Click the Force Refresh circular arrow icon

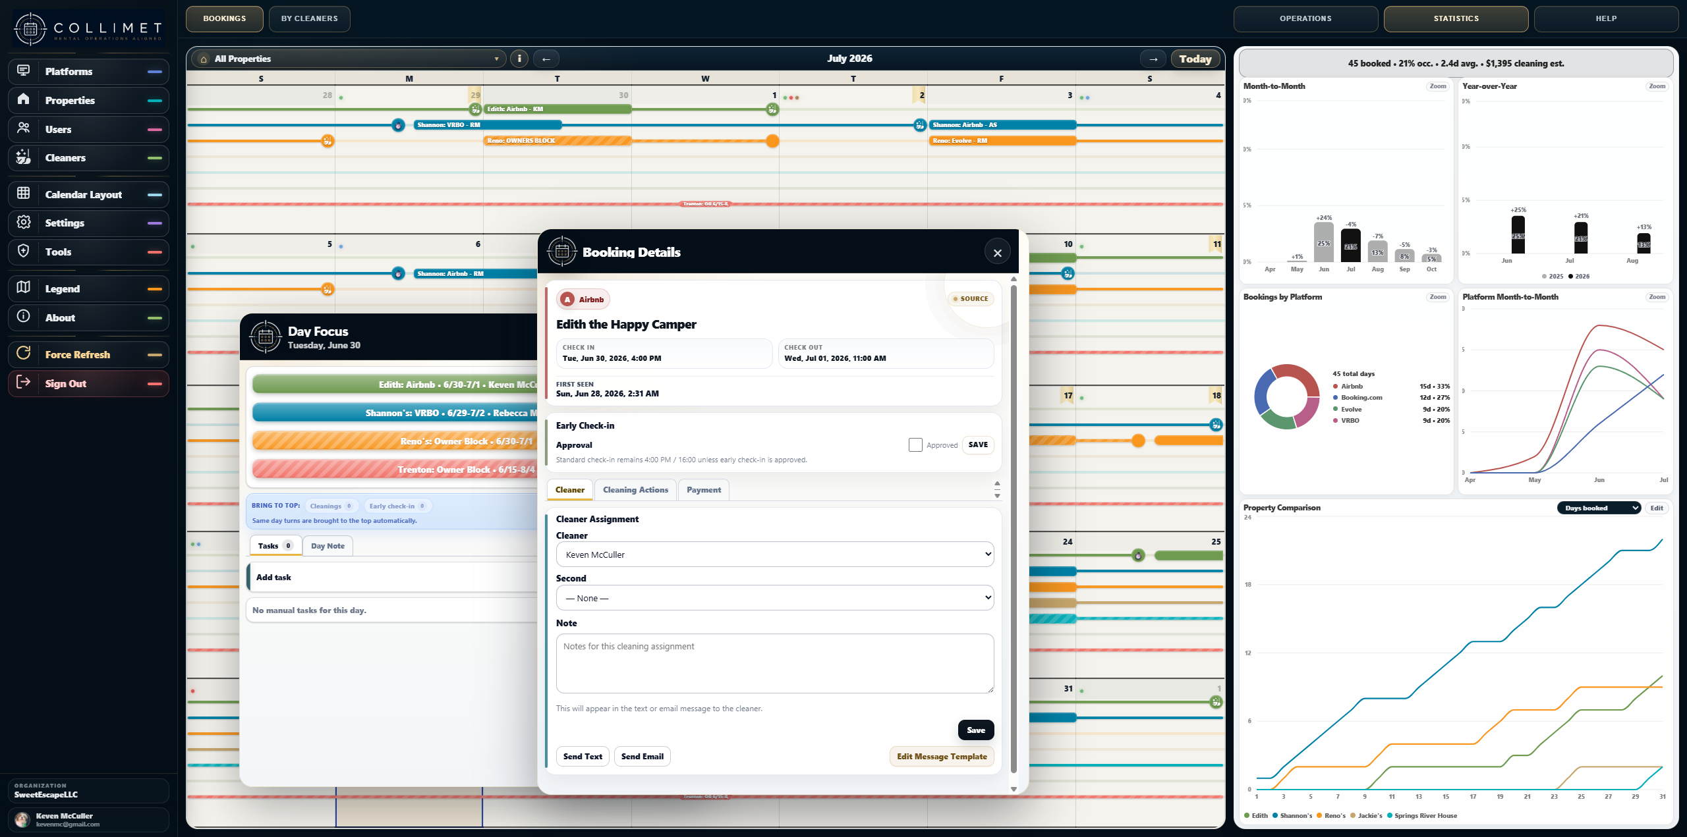[x=24, y=354]
